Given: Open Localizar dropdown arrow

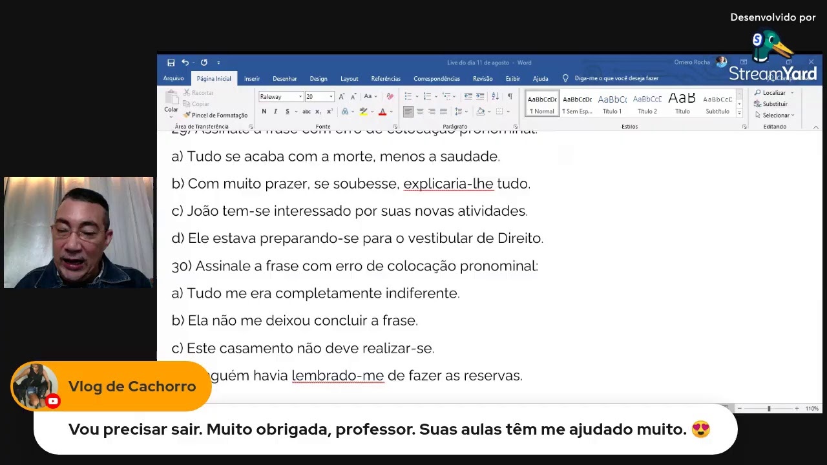Looking at the screenshot, I should [792, 93].
